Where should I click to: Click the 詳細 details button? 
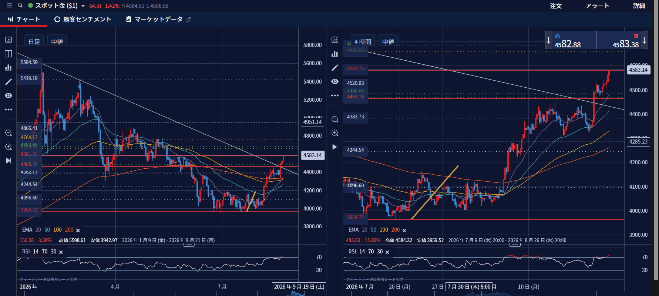[639, 6]
